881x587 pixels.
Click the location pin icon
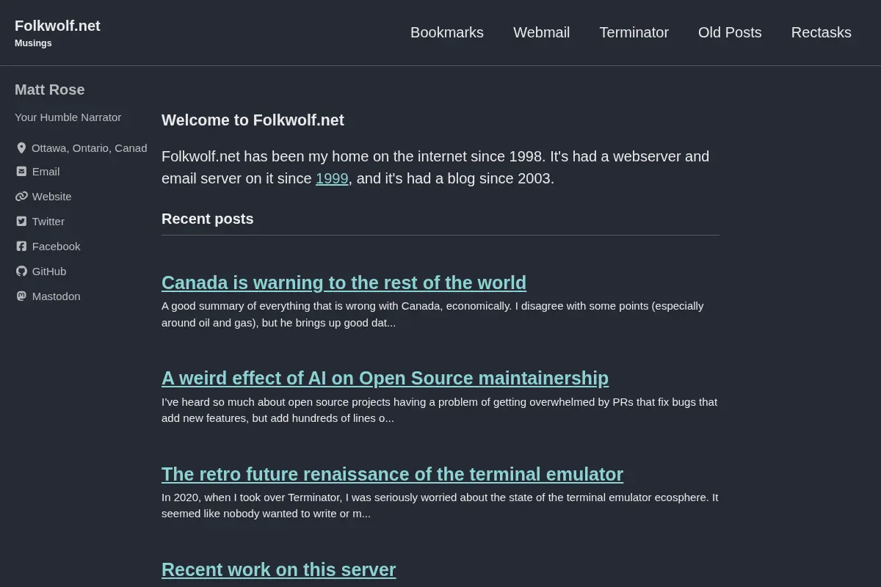[21, 148]
